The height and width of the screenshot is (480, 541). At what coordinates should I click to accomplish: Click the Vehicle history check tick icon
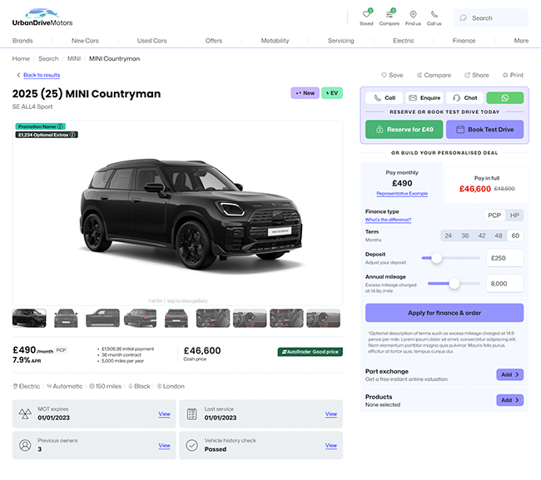point(191,445)
